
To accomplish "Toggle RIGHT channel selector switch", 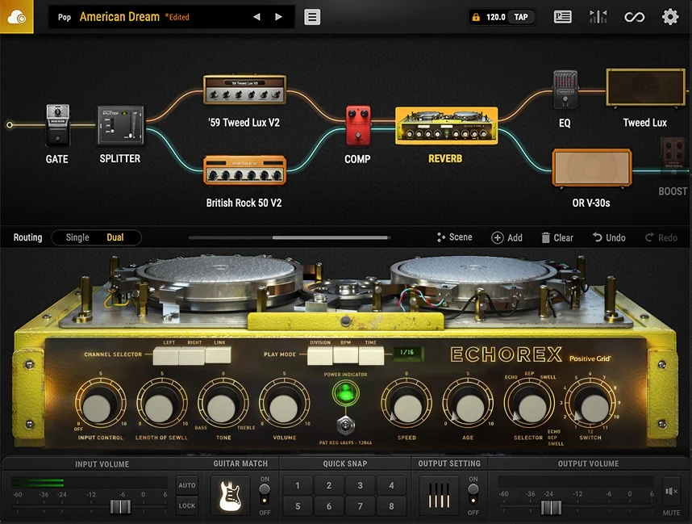I will (192, 356).
